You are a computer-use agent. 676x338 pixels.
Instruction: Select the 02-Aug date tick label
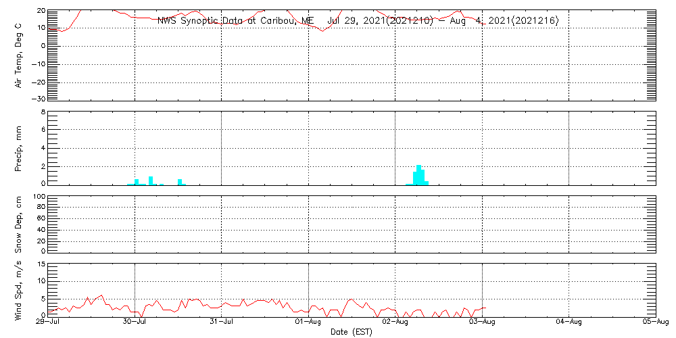click(x=395, y=322)
